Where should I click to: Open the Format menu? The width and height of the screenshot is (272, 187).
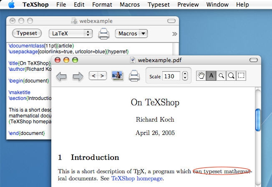click(102, 5)
